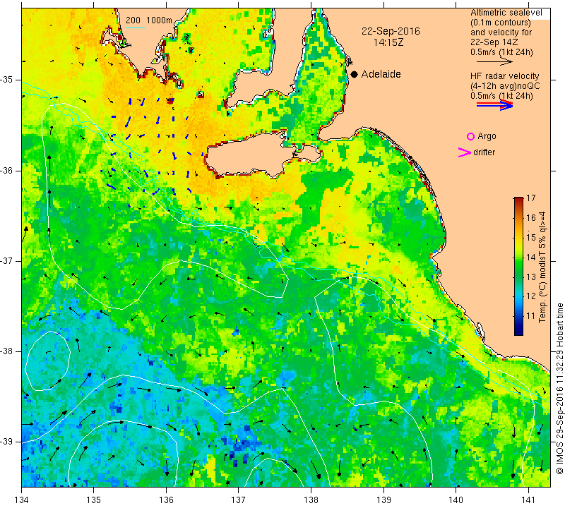
Task: Click the 'Argo' legend label
Action: [487, 136]
